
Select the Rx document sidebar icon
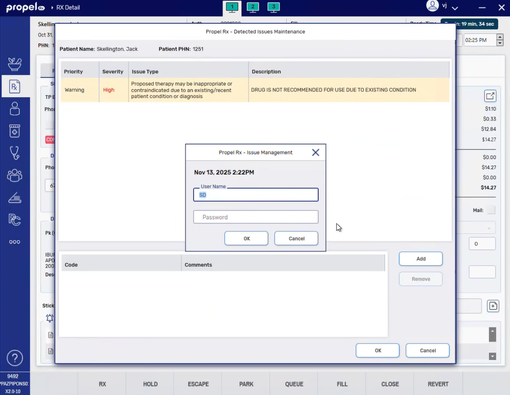click(14, 86)
